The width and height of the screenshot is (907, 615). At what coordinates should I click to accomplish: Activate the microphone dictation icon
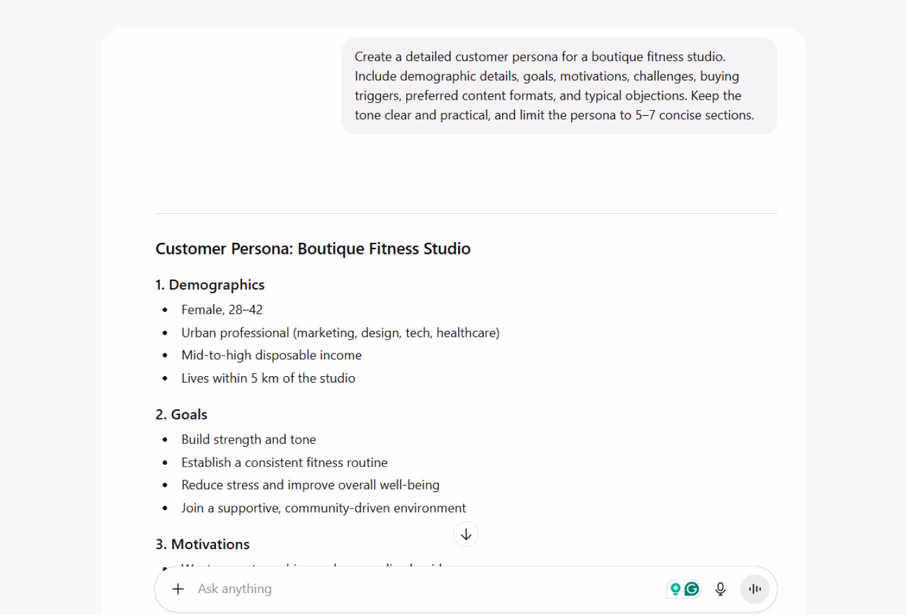(x=720, y=588)
